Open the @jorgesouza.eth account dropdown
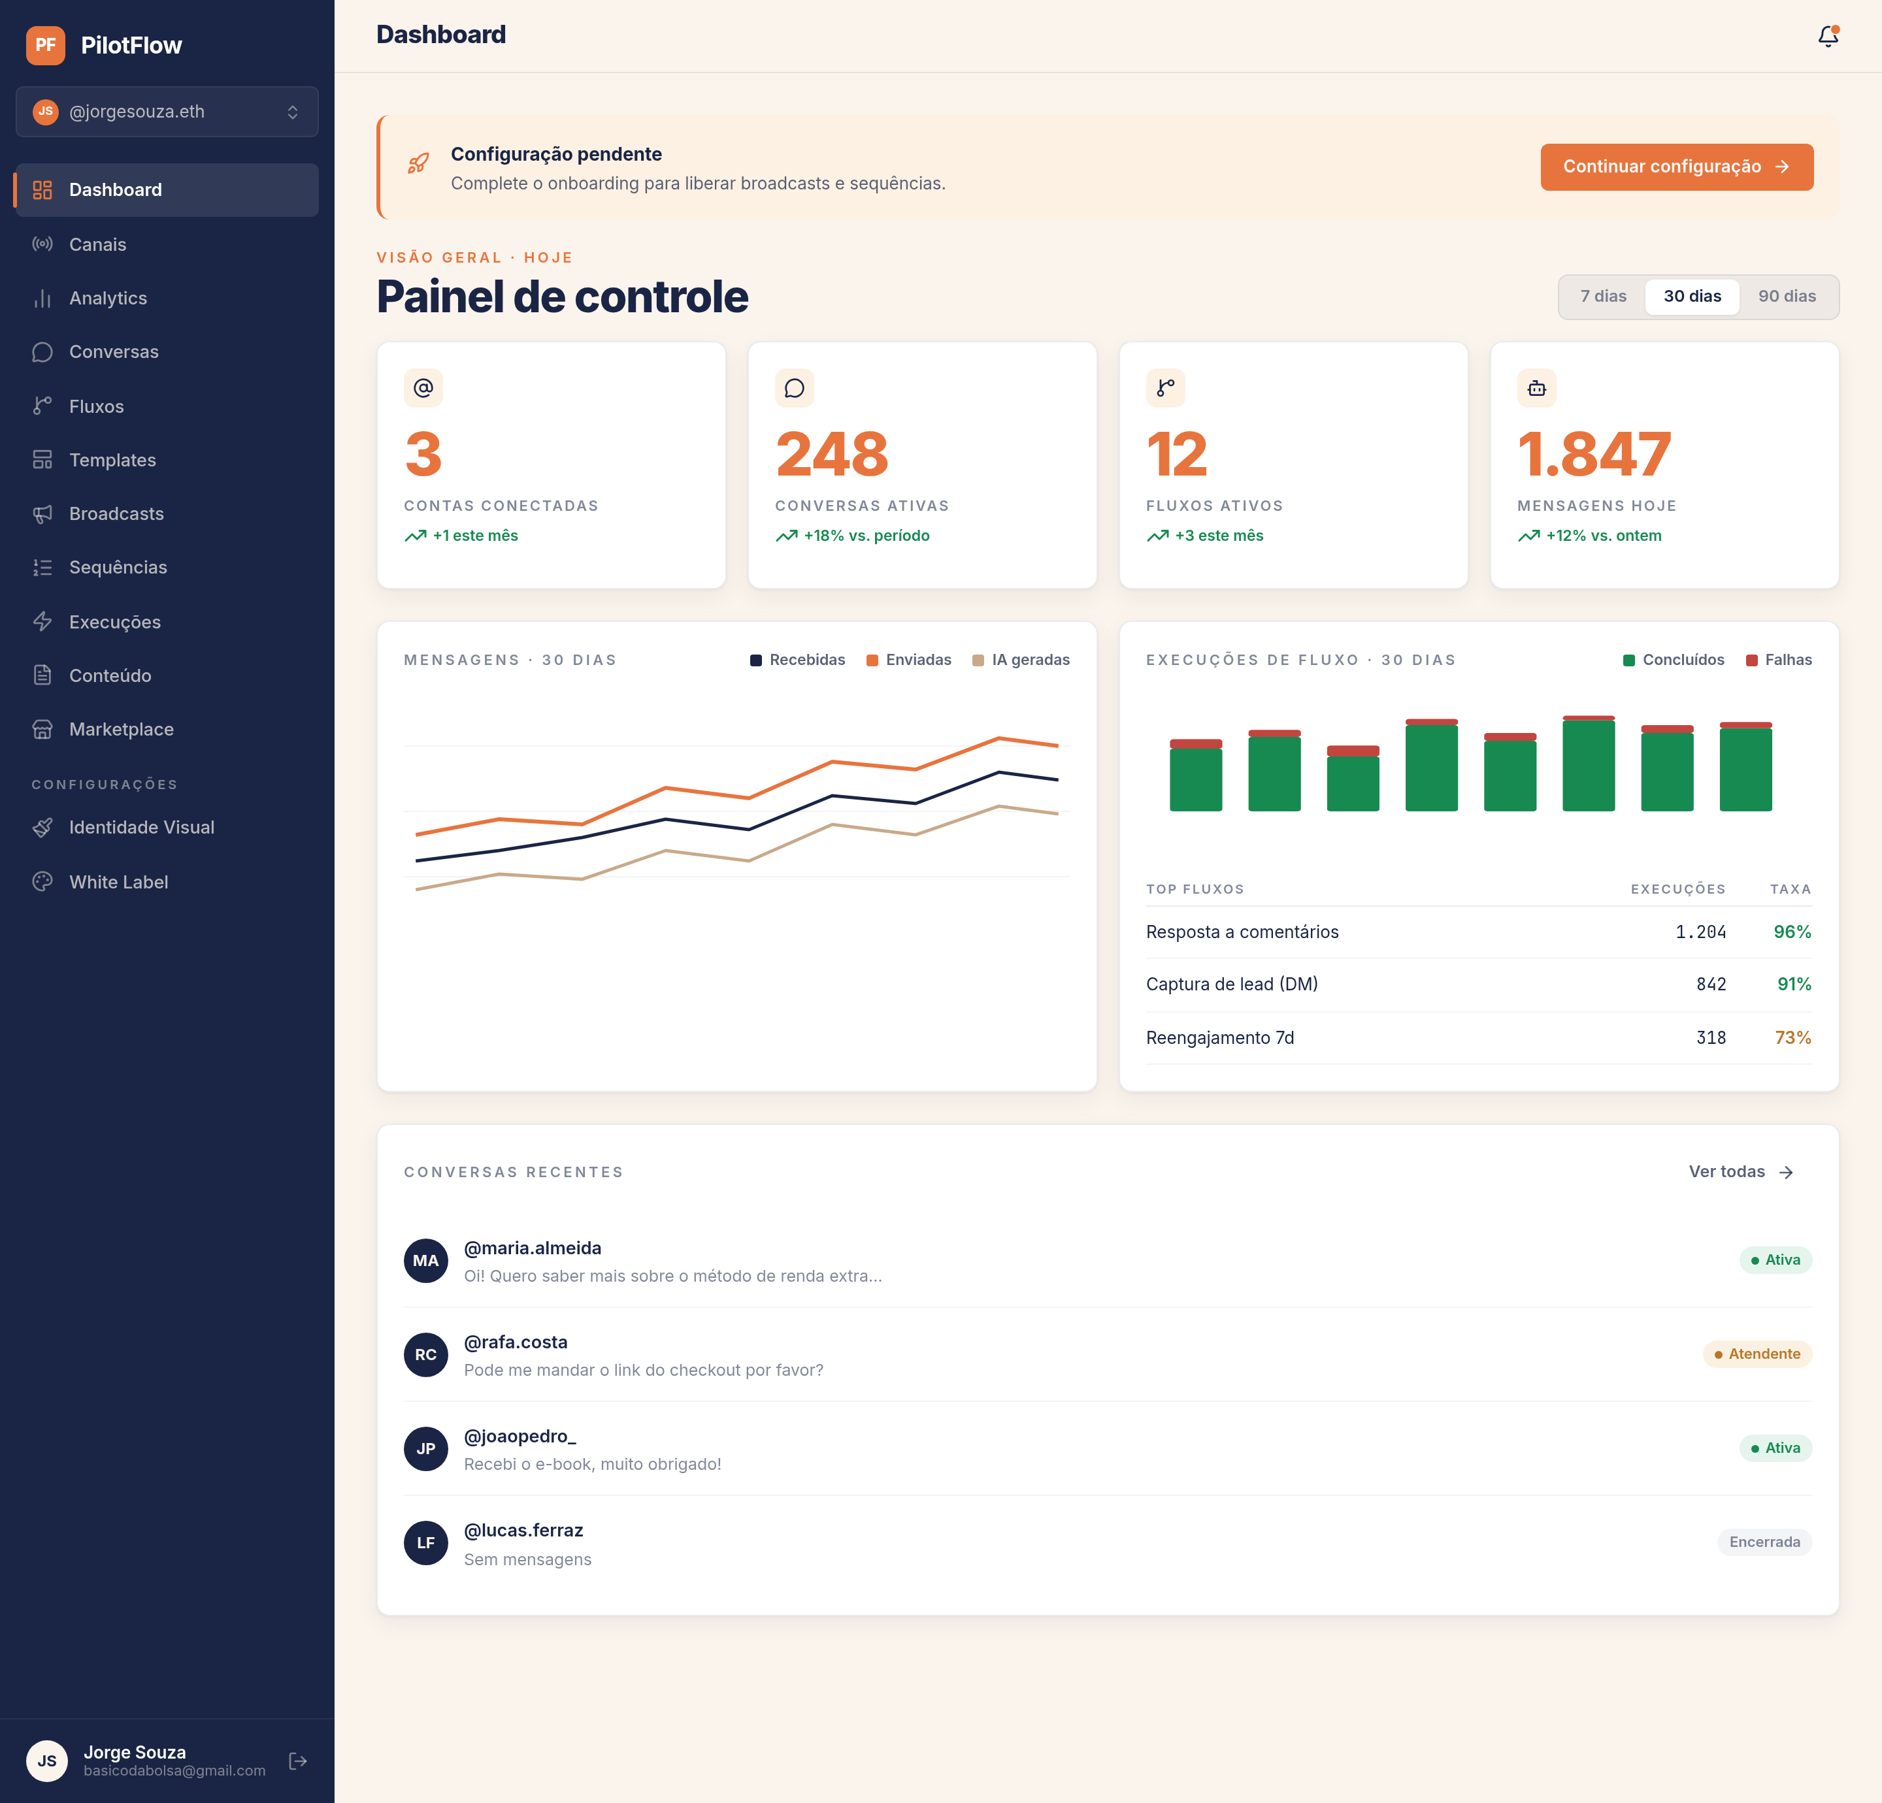Viewport: 1882px width, 1803px height. 167,111
